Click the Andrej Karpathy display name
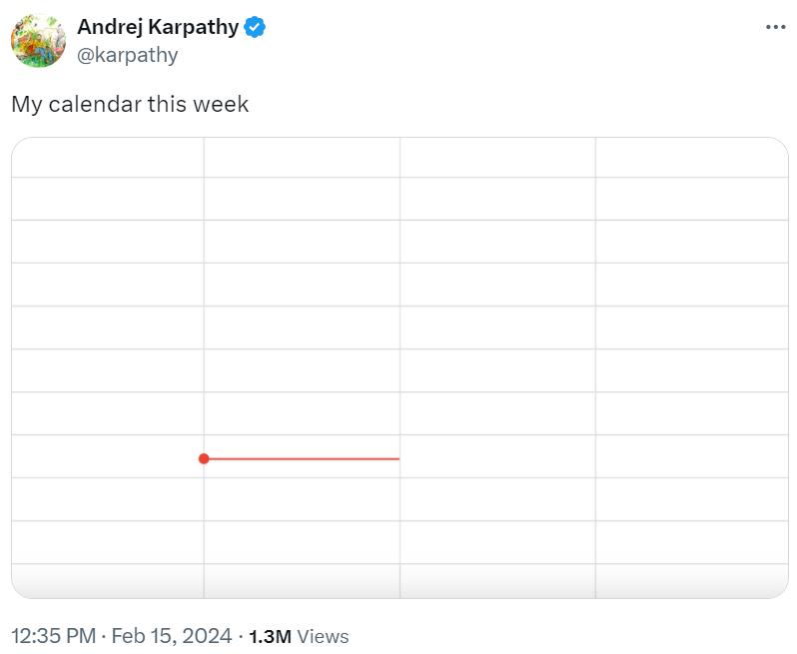Image resolution: width=797 pixels, height=654 pixels. click(158, 27)
